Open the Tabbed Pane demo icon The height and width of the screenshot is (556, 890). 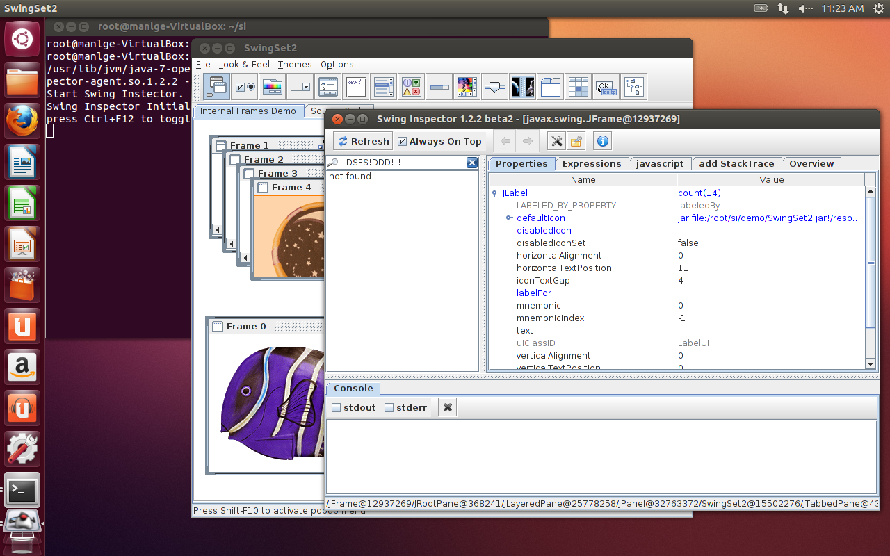[x=550, y=87]
